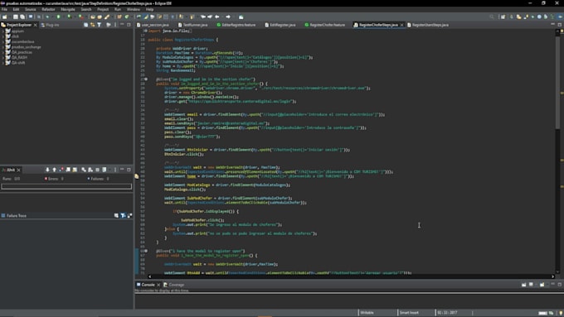The width and height of the screenshot is (564, 317).
Task: Click the Rerun Test icon in JUnit
Action: (84, 170)
